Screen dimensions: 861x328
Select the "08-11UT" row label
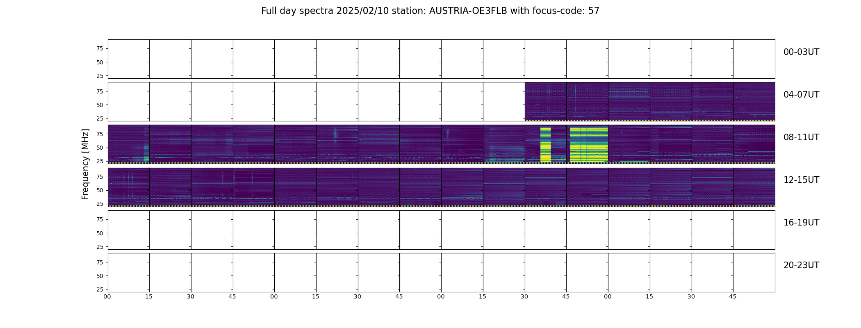pyautogui.click(x=801, y=137)
